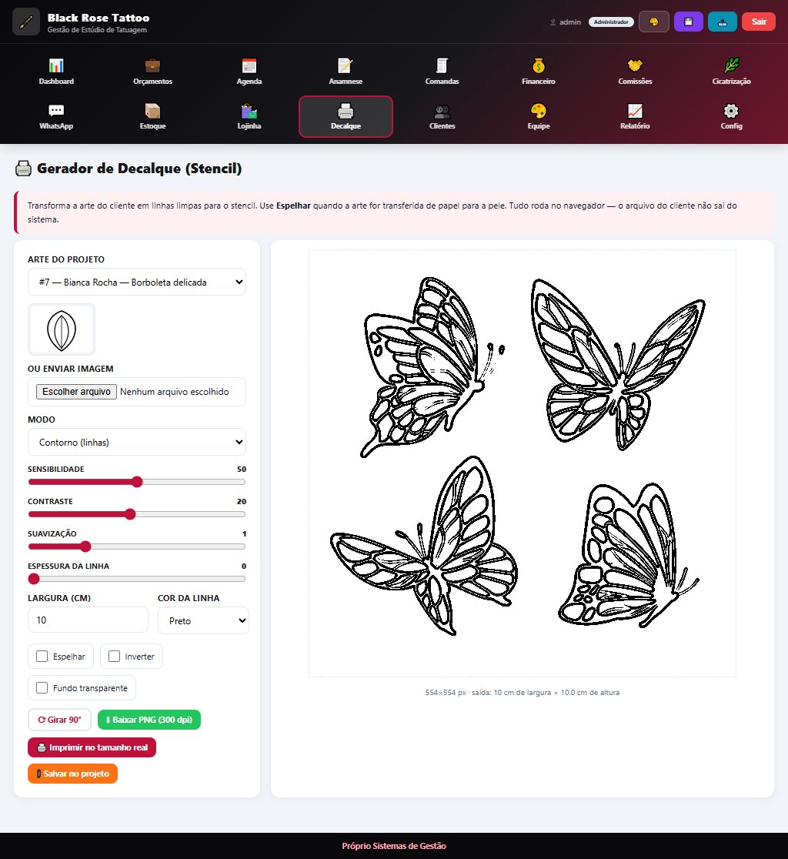Open the Equipe team section
Viewport: 788px width, 859px height.
539,117
